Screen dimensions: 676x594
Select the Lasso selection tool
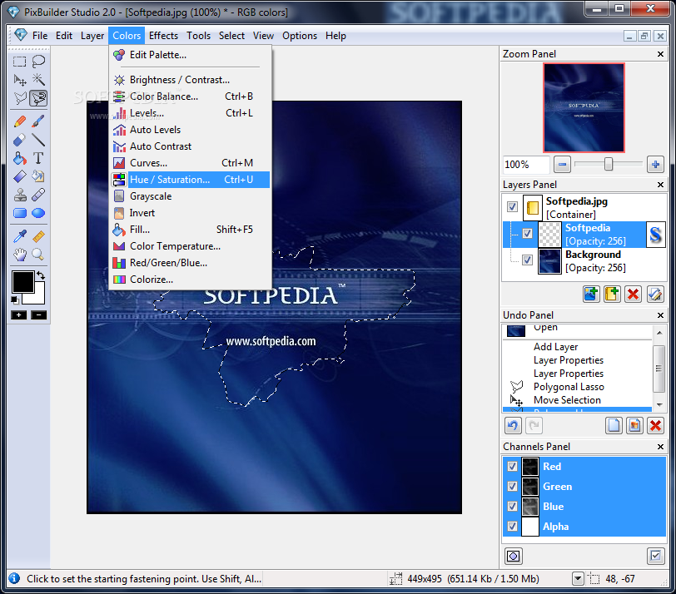point(38,62)
